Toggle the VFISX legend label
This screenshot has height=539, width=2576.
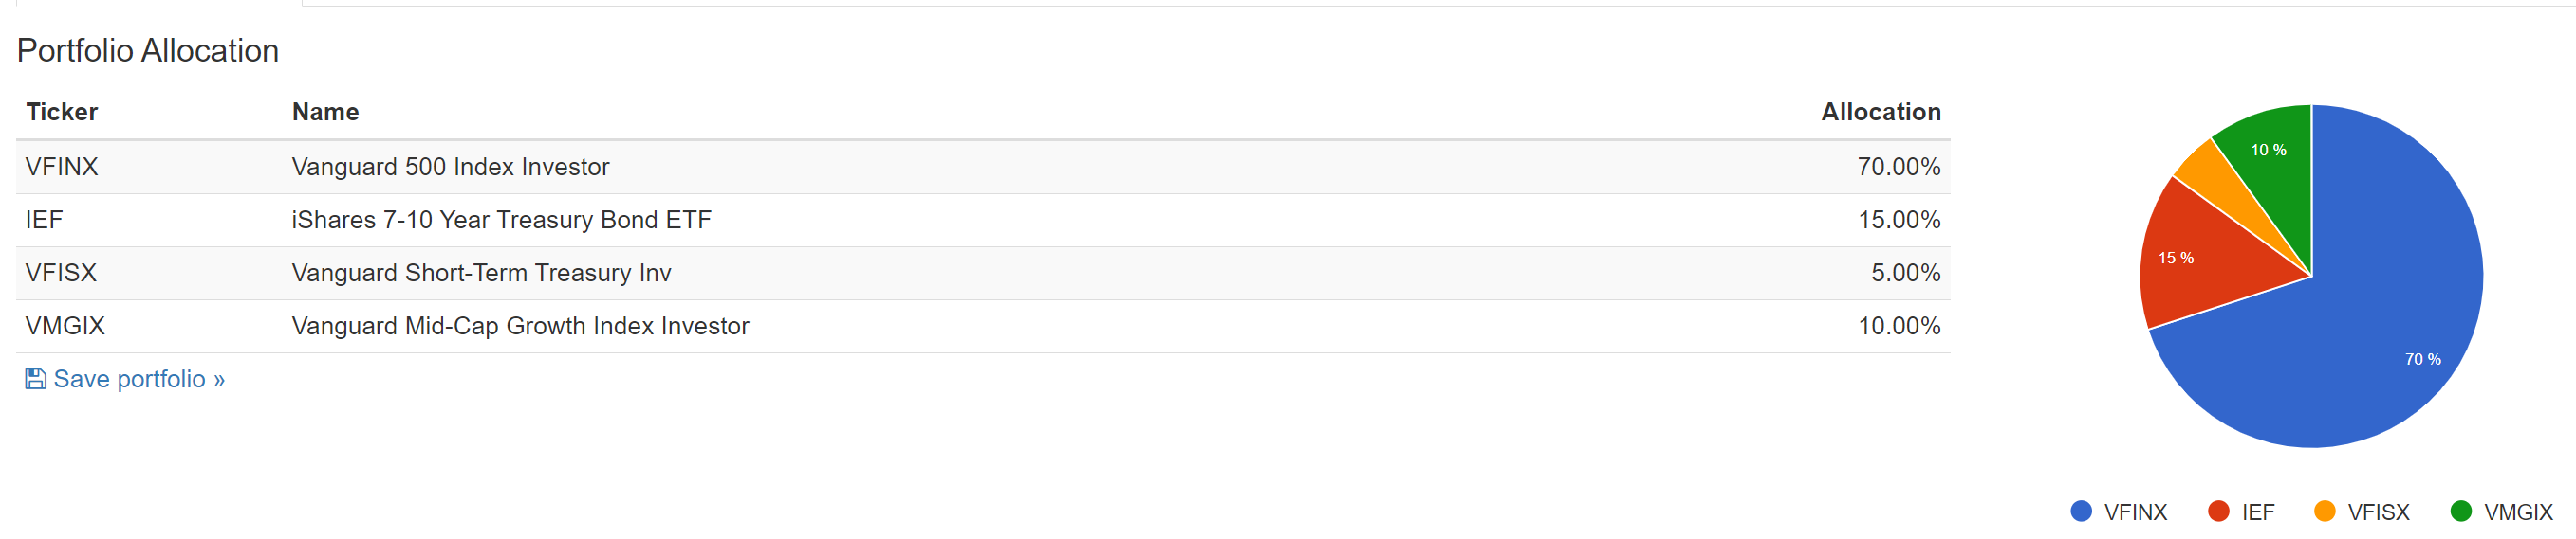2378,512
